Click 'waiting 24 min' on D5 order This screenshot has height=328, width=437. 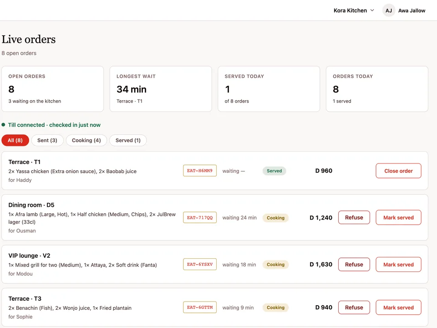tap(239, 218)
